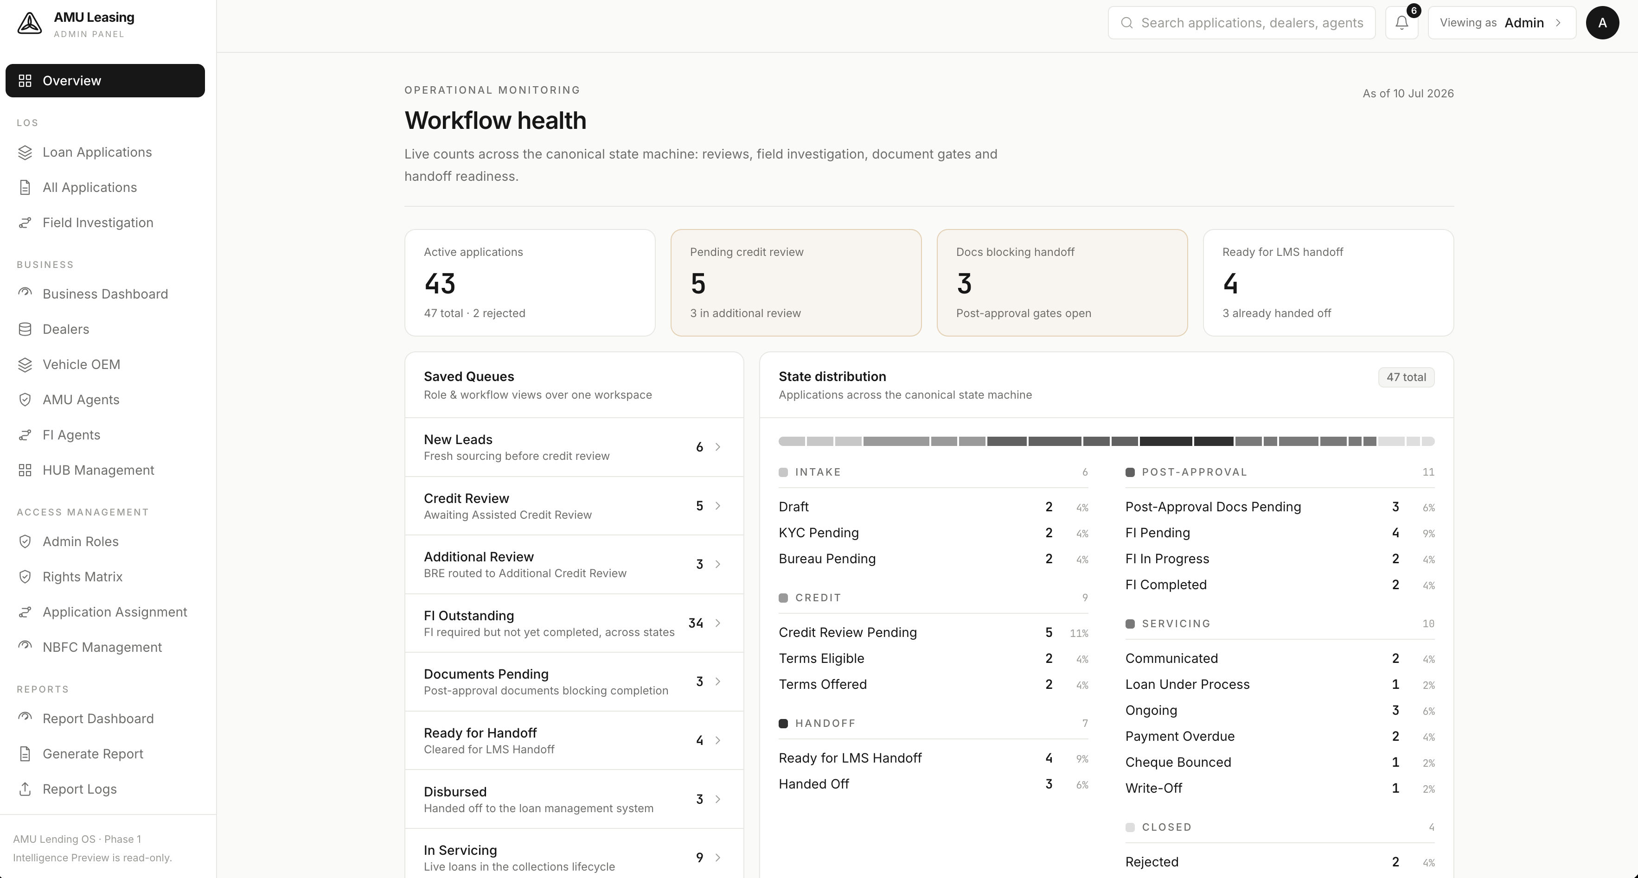This screenshot has width=1638, height=878.
Task: Click the Report Logs upload icon
Action: (x=25, y=789)
